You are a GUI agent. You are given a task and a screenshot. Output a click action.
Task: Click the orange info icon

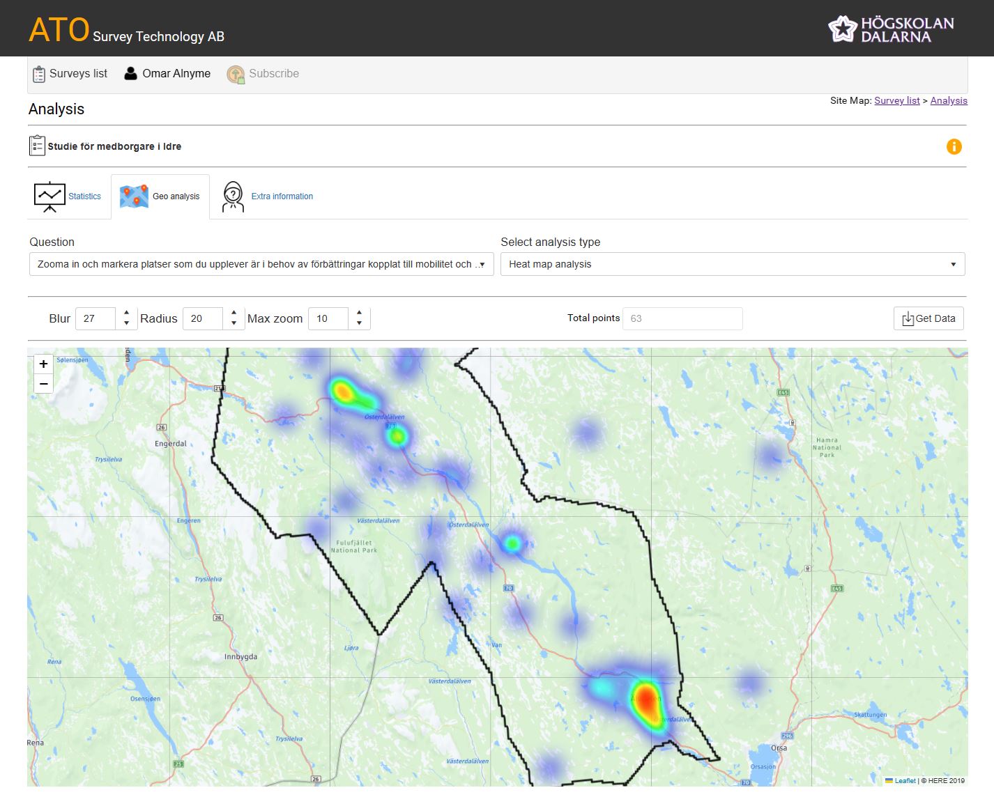[x=954, y=146]
